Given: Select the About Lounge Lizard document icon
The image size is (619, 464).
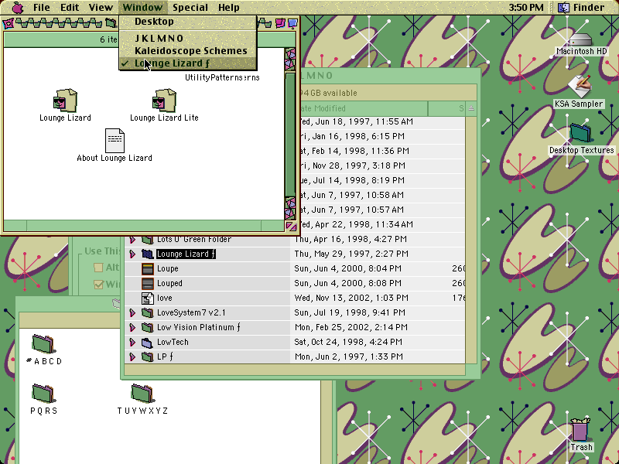Looking at the screenshot, I should [115, 141].
